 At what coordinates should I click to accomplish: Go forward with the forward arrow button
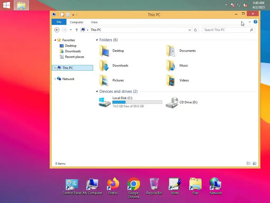coord(64,30)
